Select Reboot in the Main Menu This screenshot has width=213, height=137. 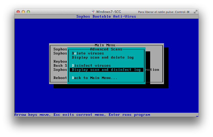(60, 78)
